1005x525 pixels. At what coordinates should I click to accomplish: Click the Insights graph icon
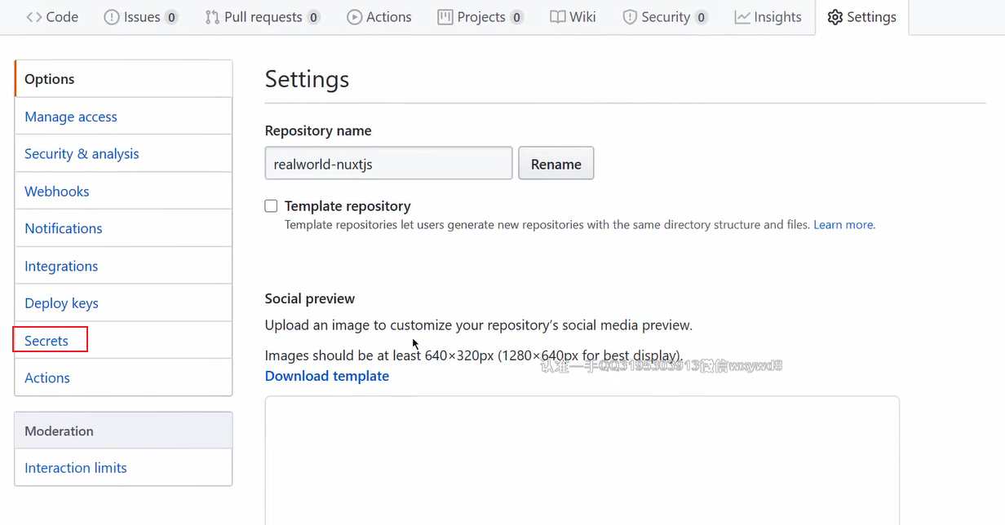742,17
